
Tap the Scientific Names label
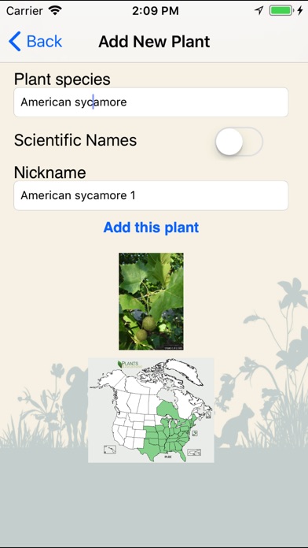tap(75, 140)
